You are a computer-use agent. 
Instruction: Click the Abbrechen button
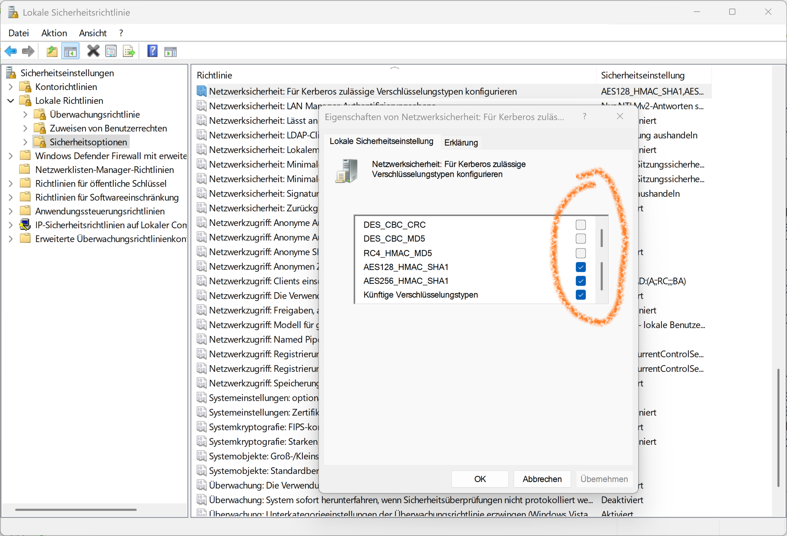click(542, 479)
